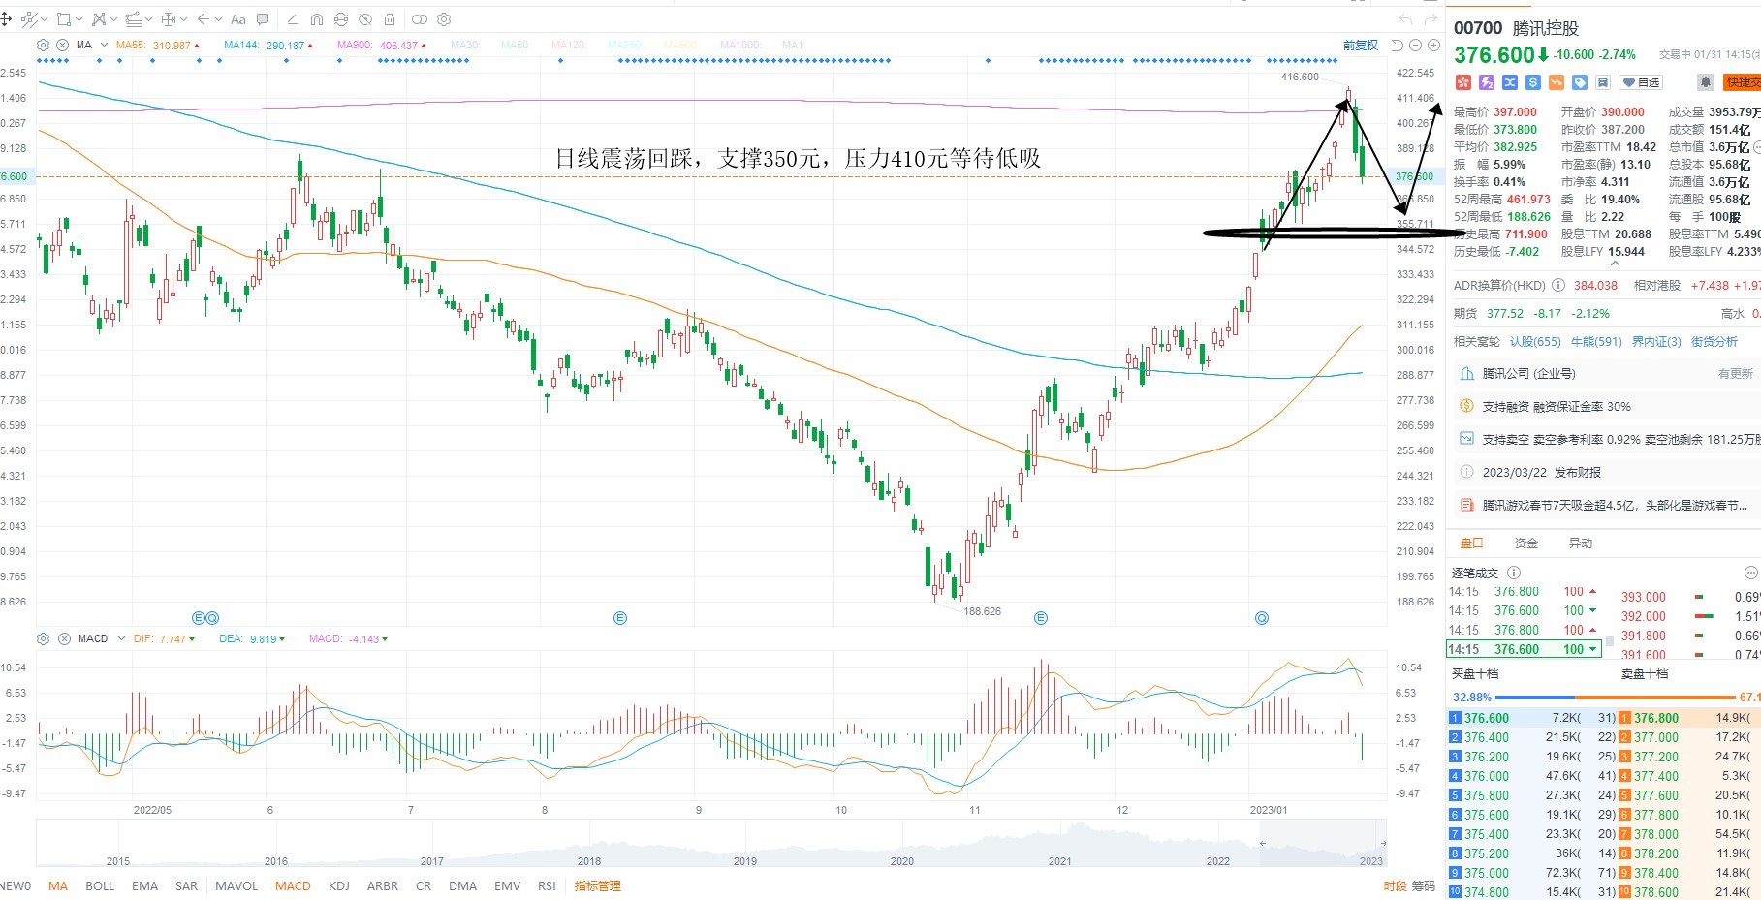Viewport: 1761px width, 900px height.
Task: Click the notes bookmark icon
Action: click(1603, 82)
